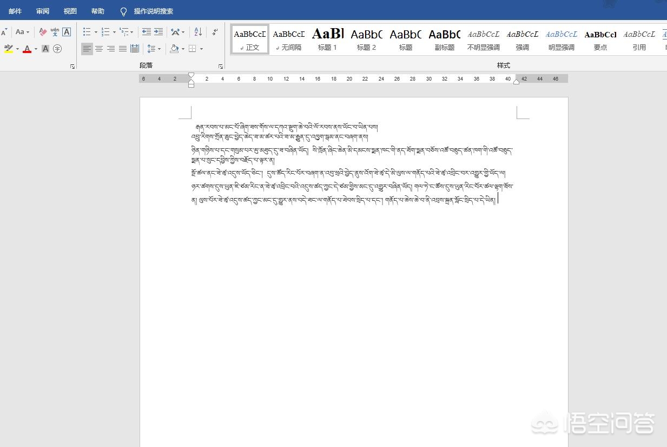Click the sort A-Z icon
This screenshot has width=667, height=447.
coord(198,32)
